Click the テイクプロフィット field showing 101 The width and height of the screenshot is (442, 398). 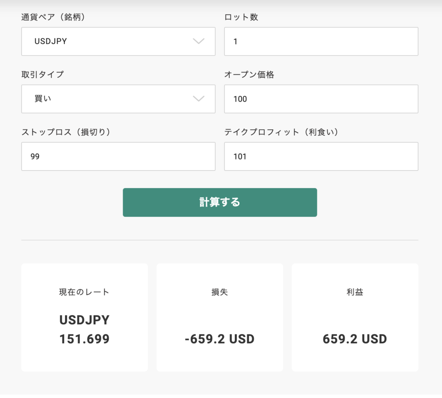[x=321, y=157]
